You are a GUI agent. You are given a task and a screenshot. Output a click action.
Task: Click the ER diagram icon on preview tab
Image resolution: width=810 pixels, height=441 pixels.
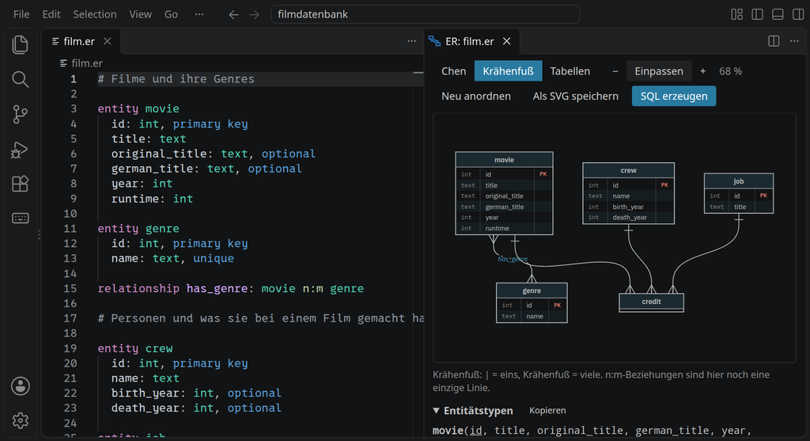pos(434,41)
